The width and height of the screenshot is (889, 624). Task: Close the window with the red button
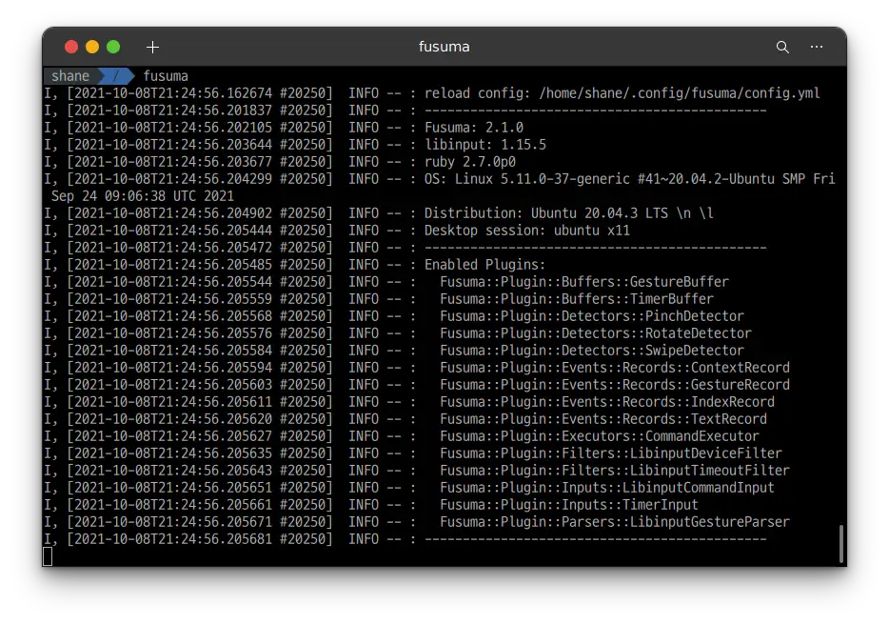pyautogui.click(x=71, y=47)
